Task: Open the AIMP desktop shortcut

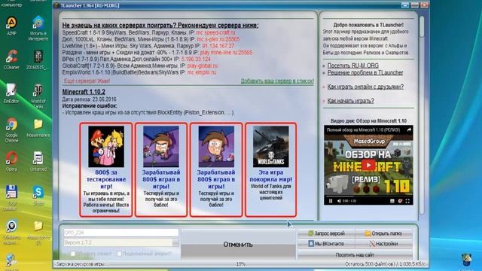Action: pyautogui.click(x=11, y=26)
